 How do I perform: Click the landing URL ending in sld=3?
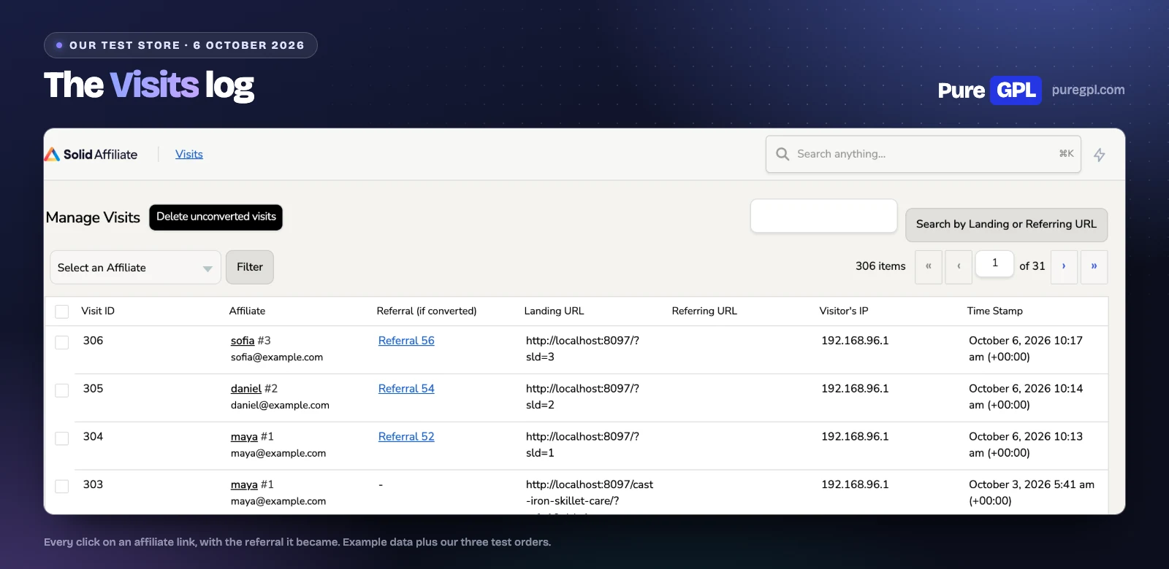click(x=582, y=349)
